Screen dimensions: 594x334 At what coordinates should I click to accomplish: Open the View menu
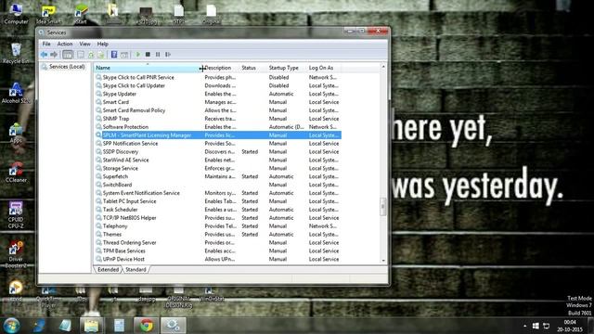coord(84,44)
